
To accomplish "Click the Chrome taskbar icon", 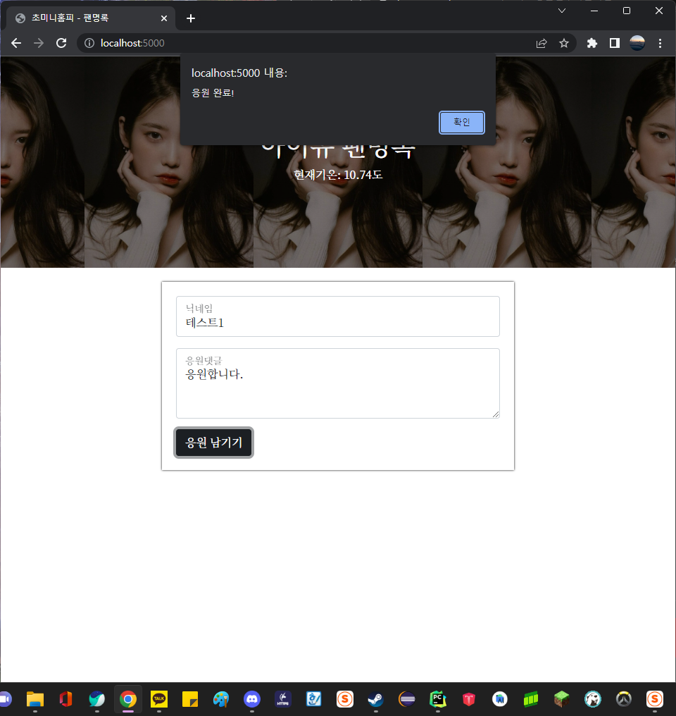I will click(128, 698).
